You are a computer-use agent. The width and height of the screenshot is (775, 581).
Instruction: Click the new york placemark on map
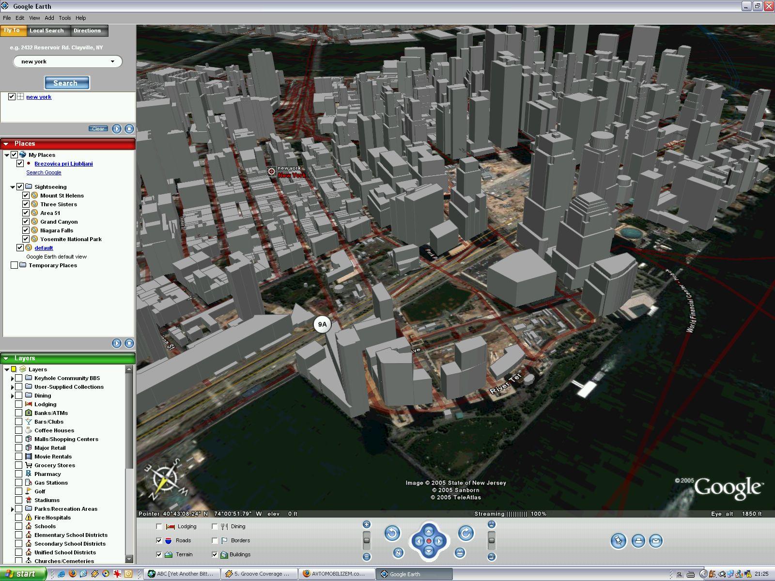click(x=272, y=171)
